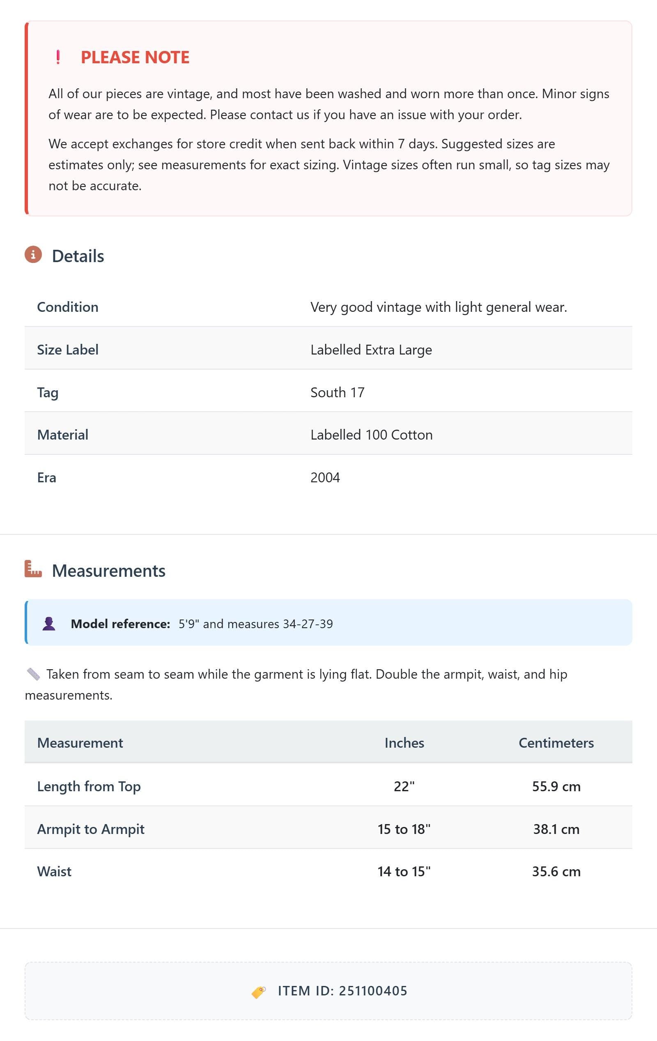The height and width of the screenshot is (1041, 657).
Task: Click the model silhouette icon
Action: (x=49, y=624)
